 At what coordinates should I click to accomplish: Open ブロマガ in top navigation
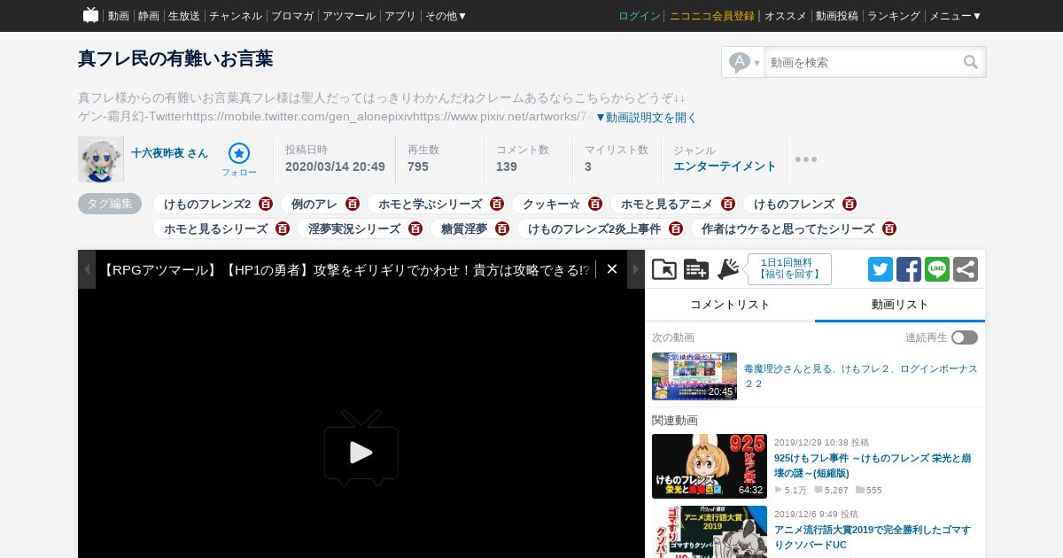point(292,16)
